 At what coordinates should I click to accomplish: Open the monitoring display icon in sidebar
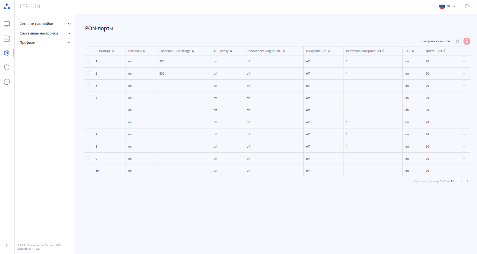coord(7,24)
